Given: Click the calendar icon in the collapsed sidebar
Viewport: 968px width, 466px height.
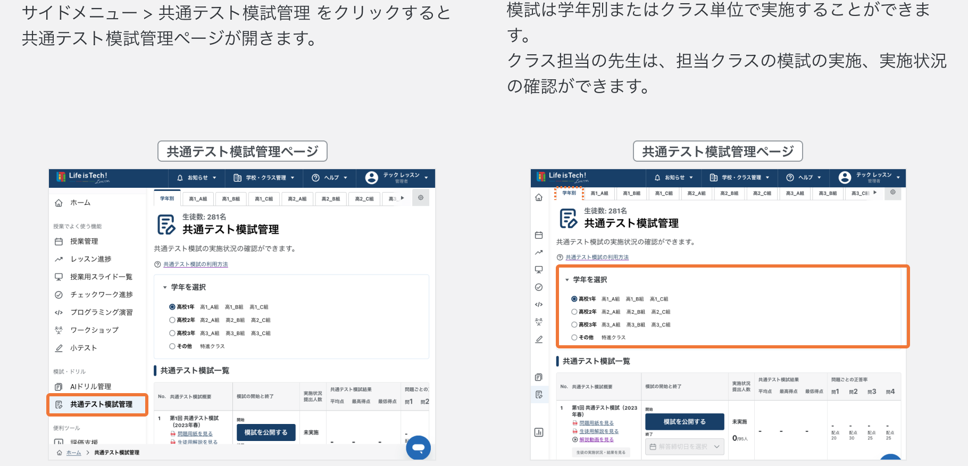Looking at the screenshot, I should [x=539, y=235].
